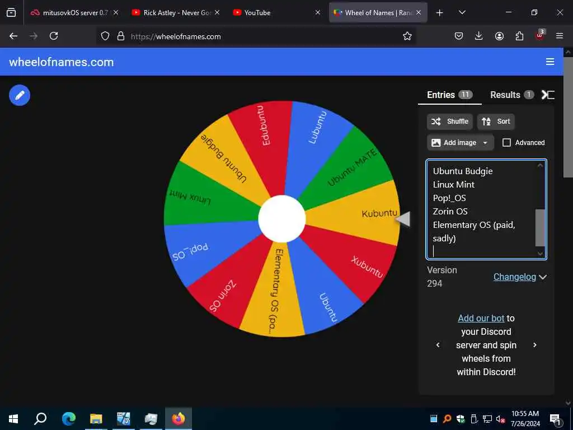This screenshot has width=573, height=430.
Task: Click the wheelofnames.com header title
Action: pyautogui.click(x=61, y=62)
